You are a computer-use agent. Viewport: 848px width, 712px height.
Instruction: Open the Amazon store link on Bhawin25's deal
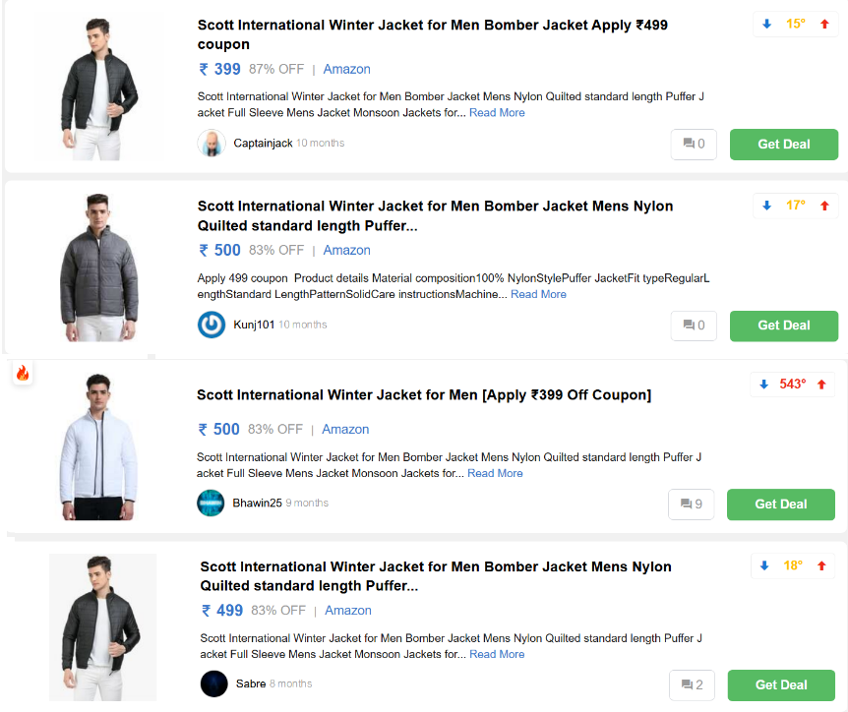click(345, 430)
